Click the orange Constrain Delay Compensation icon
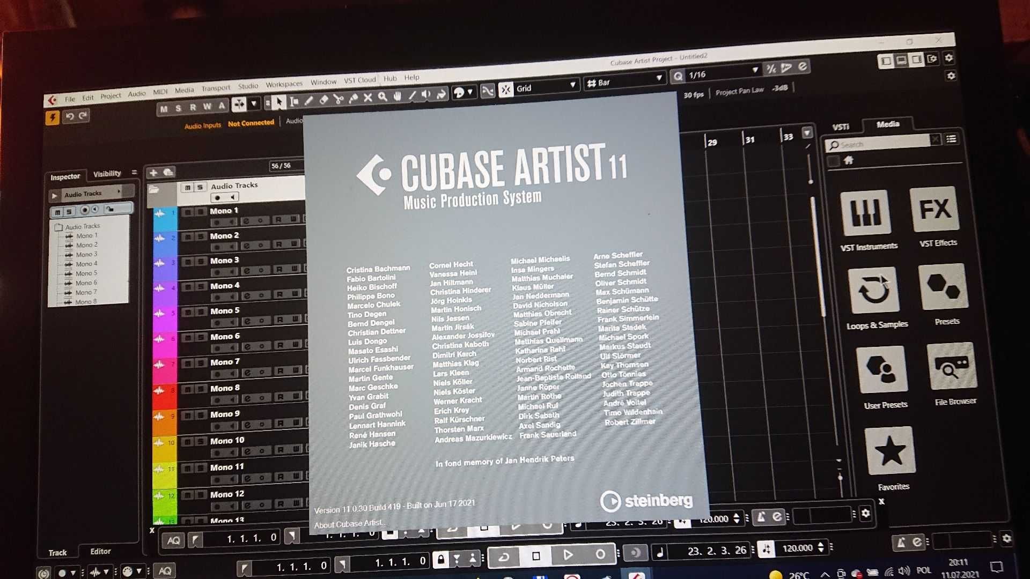 (52, 117)
